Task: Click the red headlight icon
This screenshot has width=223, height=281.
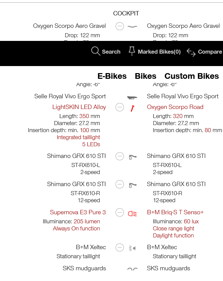Action: click(132, 214)
